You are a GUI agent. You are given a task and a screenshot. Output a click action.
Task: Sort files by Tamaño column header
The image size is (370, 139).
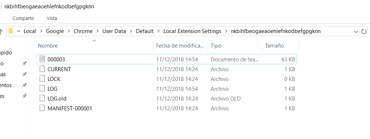(280, 45)
